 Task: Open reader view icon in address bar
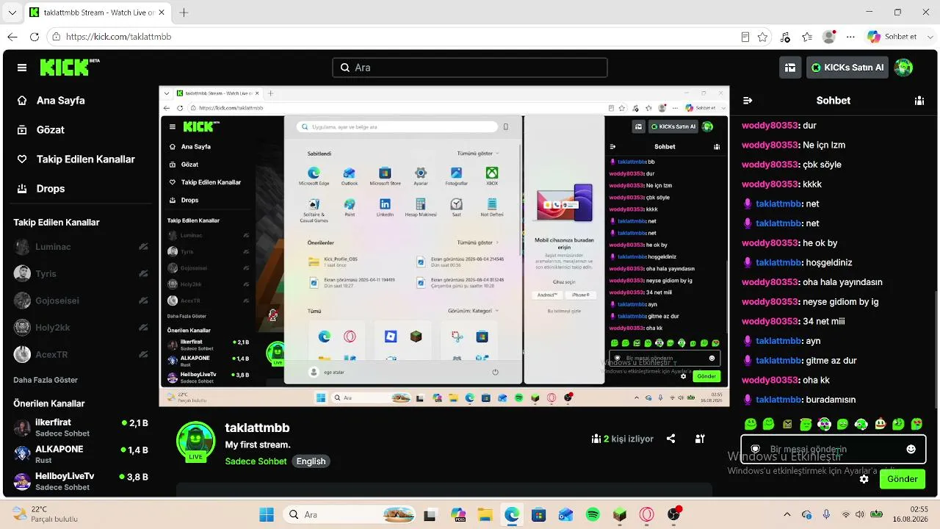pyautogui.click(x=745, y=37)
